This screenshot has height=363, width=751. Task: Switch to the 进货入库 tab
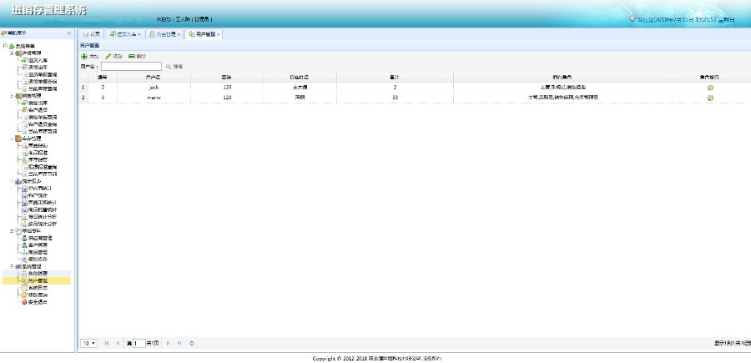coord(123,34)
